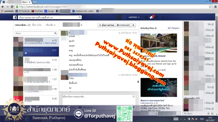Open the YouTube bookmark
Screen dimensions: 218x122
click(37, 11)
